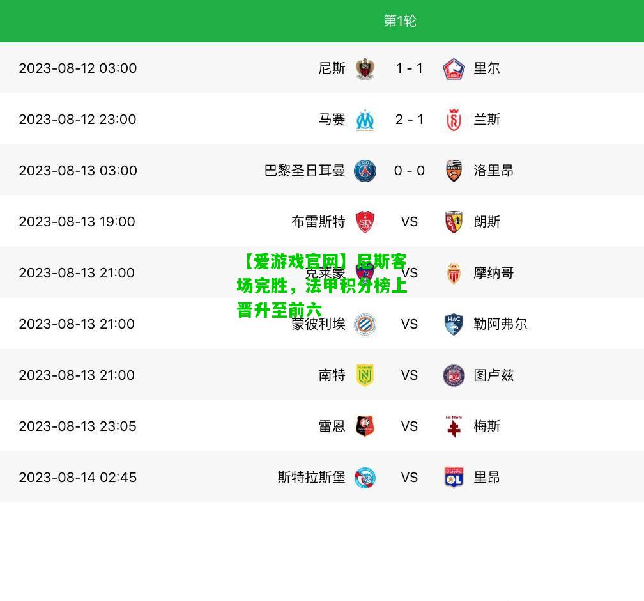Click the Lens (朗斯) club logo
This screenshot has height=601, width=644.
(x=454, y=222)
